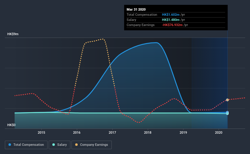The height and width of the screenshot is (154, 250).
Task: Click the Company Earnings orange data point
Action: tap(227, 100)
